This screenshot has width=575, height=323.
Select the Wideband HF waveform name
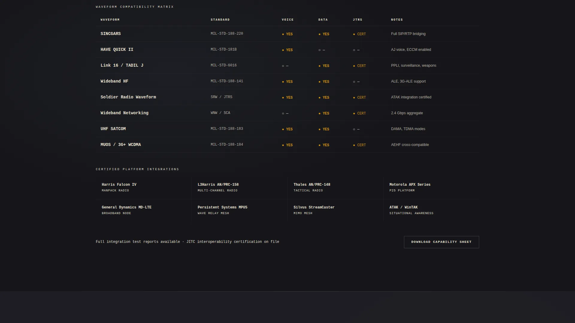pos(114,81)
